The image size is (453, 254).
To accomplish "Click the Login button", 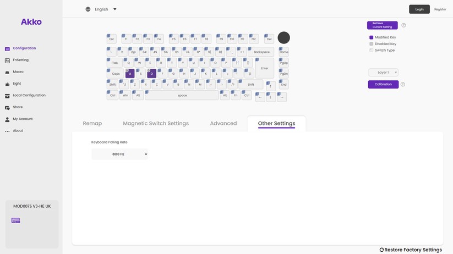I will pos(419,9).
